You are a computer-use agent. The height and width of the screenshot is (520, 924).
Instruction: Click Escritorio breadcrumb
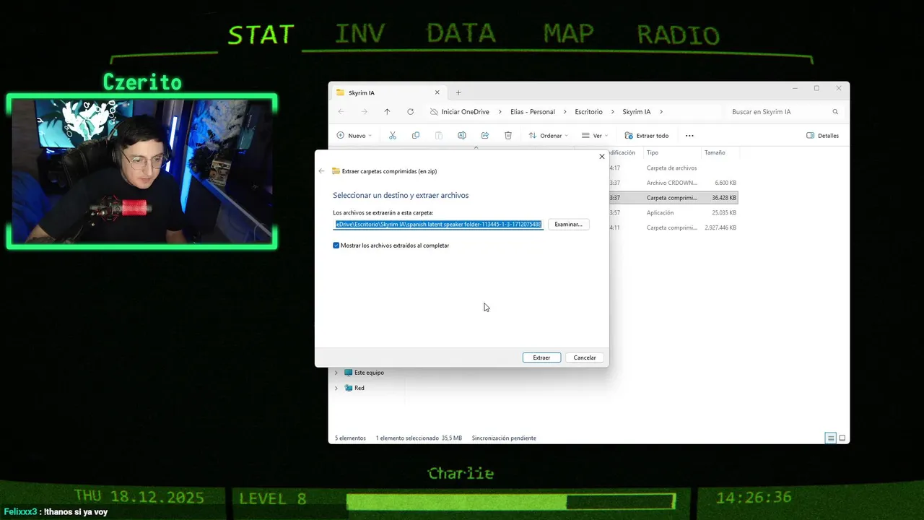[589, 112]
